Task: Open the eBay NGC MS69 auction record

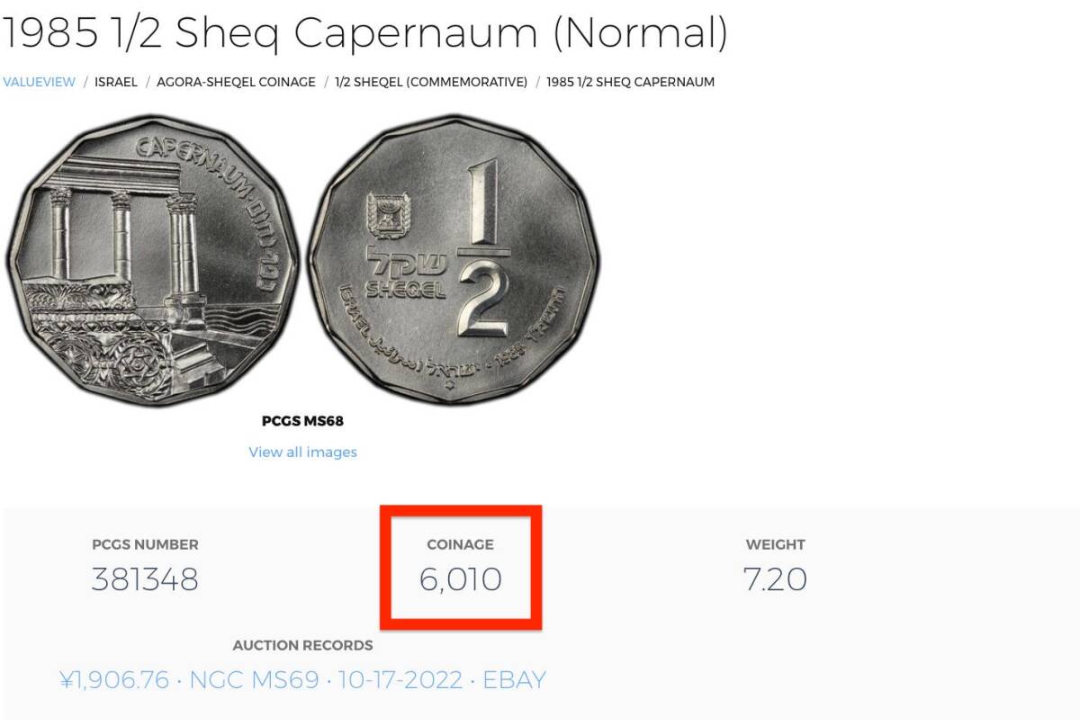Action: [303, 679]
